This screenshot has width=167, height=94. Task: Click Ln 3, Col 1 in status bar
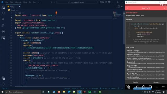point(66,89)
